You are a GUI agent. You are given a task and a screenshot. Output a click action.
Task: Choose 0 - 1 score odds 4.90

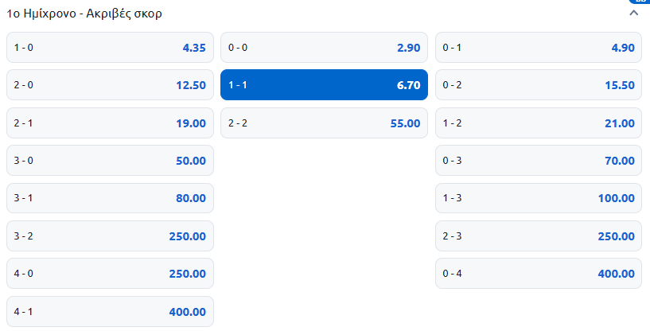[538, 48]
